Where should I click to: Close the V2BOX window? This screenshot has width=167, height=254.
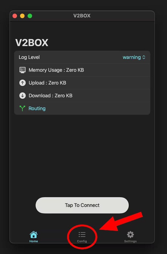pyautogui.click(x=15, y=16)
